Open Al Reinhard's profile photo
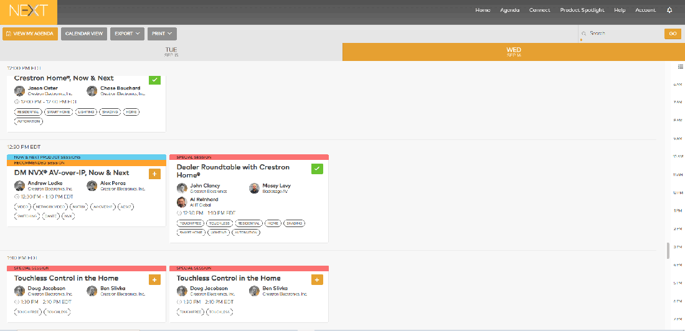The height and width of the screenshot is (331, 685). tap(182, 202)
